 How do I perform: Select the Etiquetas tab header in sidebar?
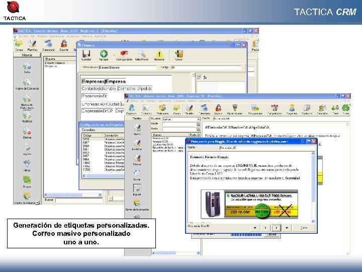pyautogui.click(x=27, y=55)
